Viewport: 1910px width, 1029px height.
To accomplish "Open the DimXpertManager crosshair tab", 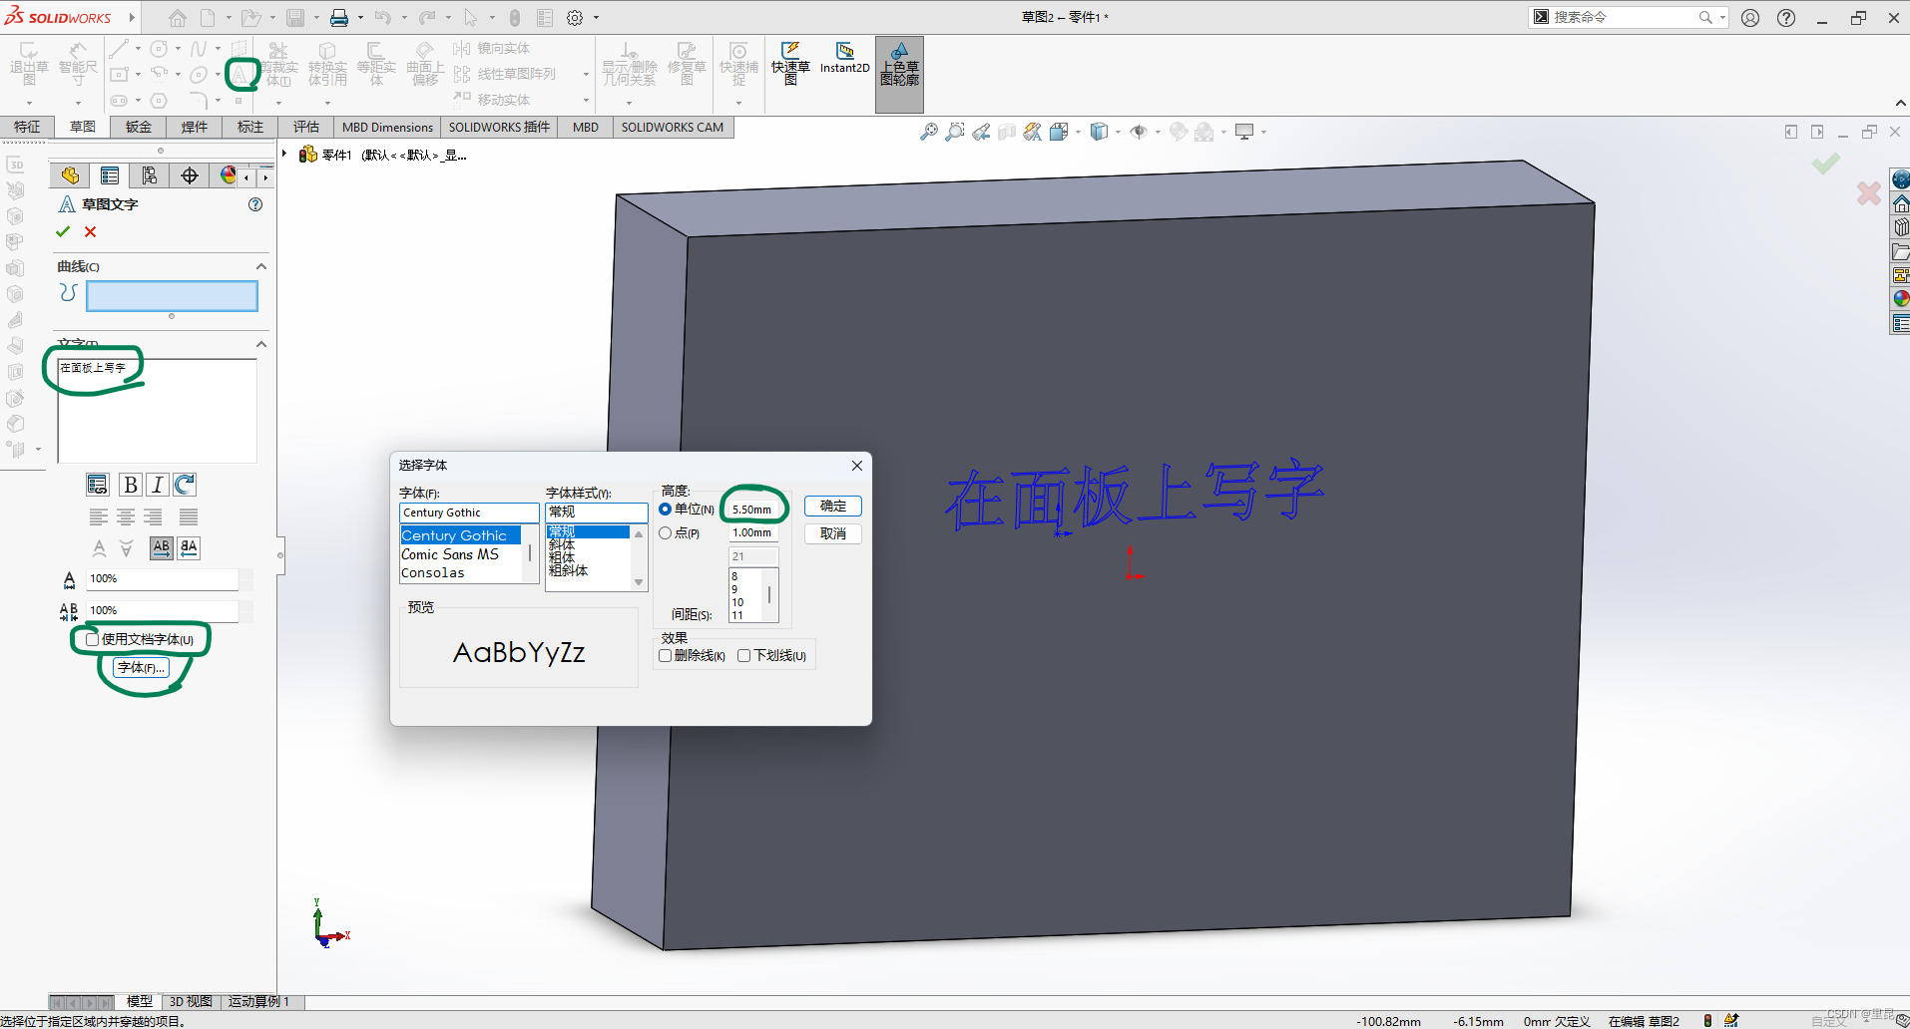I will [x=190, y=175].
